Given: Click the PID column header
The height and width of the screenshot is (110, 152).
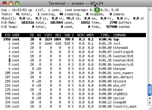Looking at the screenshot, I should coord(8,35).
